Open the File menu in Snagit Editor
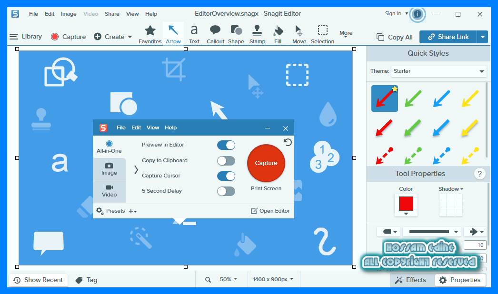The image size is (498, 294). [33, 14]
